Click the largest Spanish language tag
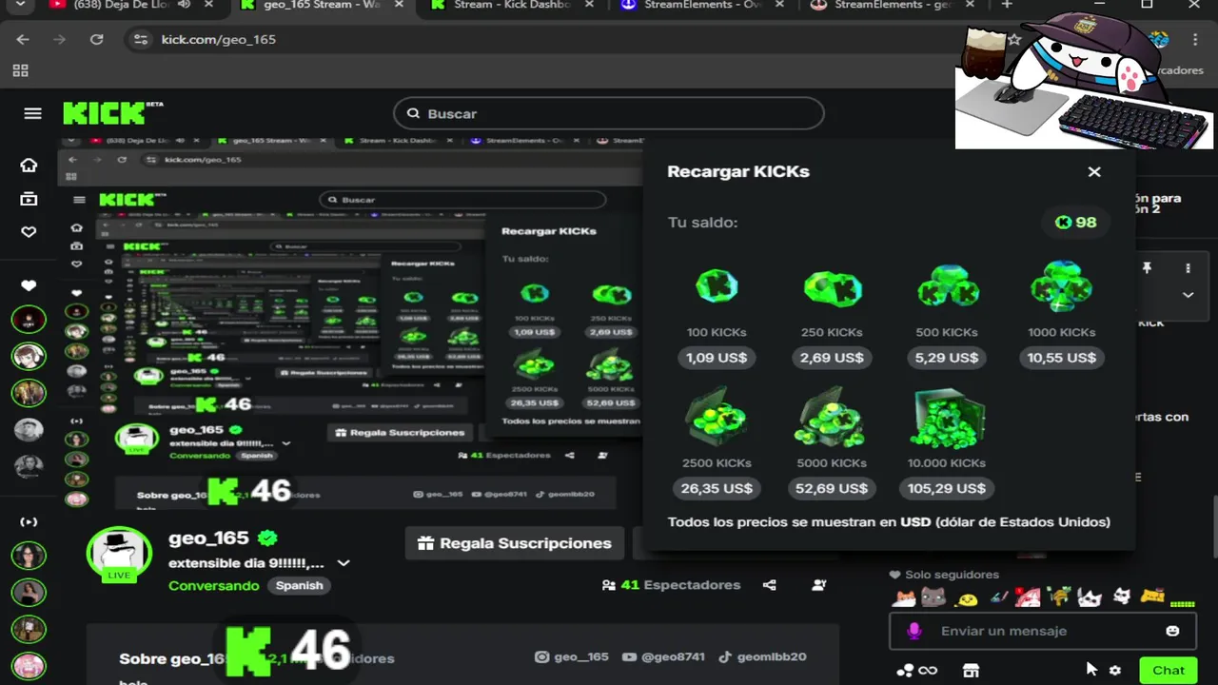The image size is (1218, 685). [x=299, y=585]
